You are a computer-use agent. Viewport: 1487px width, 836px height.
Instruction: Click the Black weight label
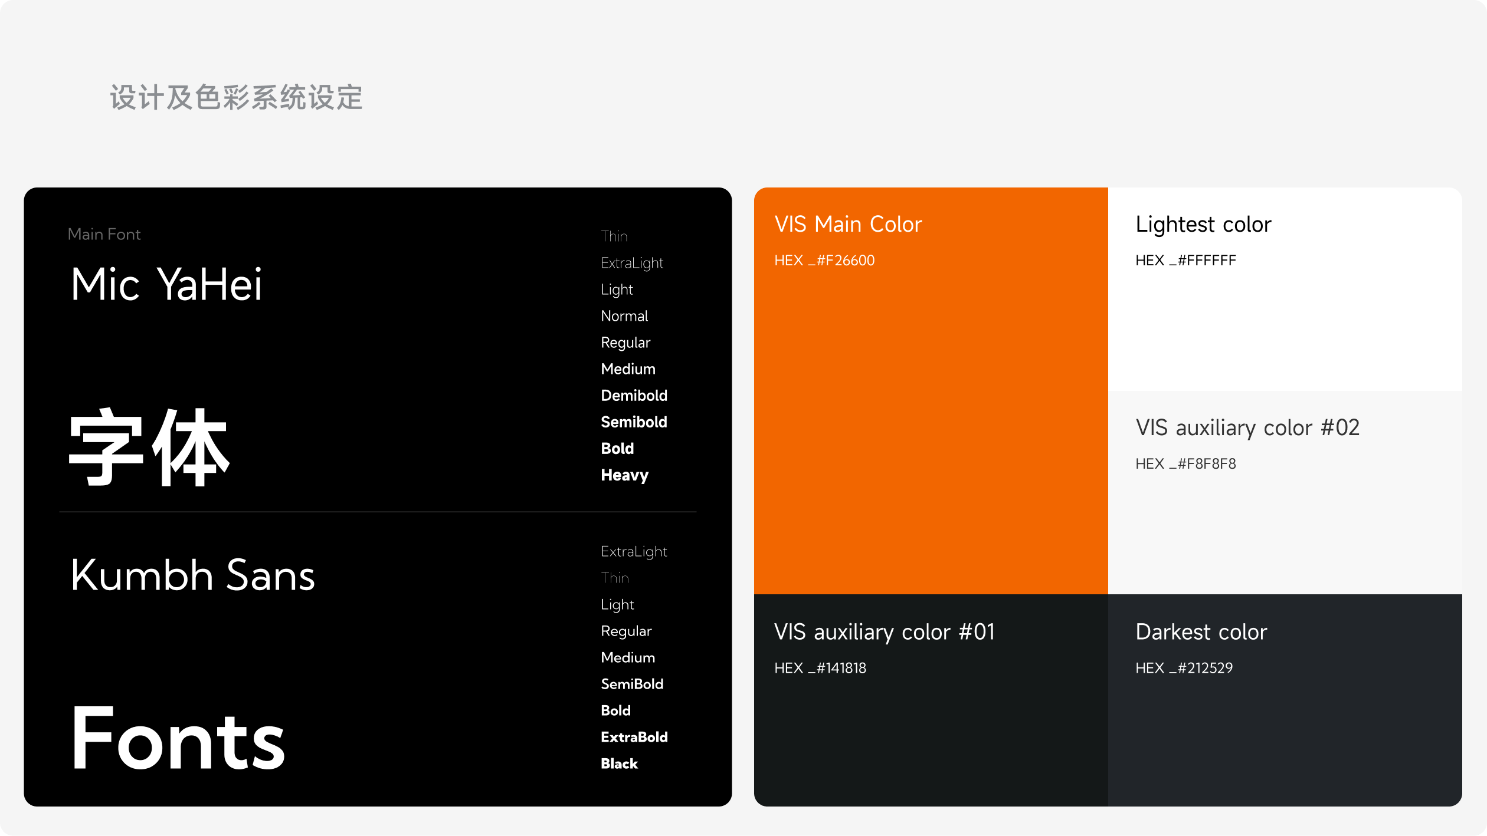[619, 763]
